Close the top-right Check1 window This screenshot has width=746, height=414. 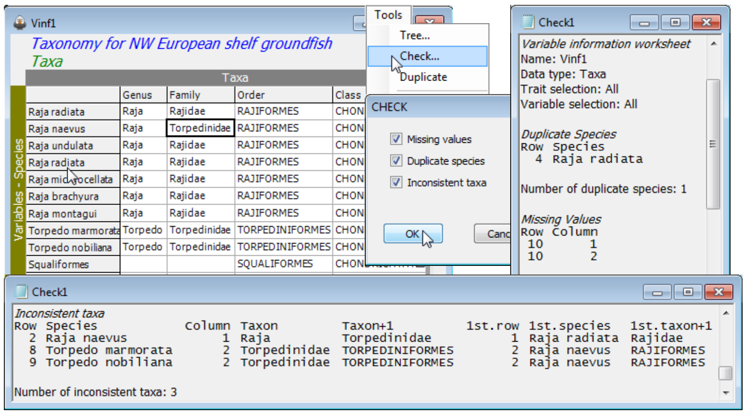(x=706, y=22)
